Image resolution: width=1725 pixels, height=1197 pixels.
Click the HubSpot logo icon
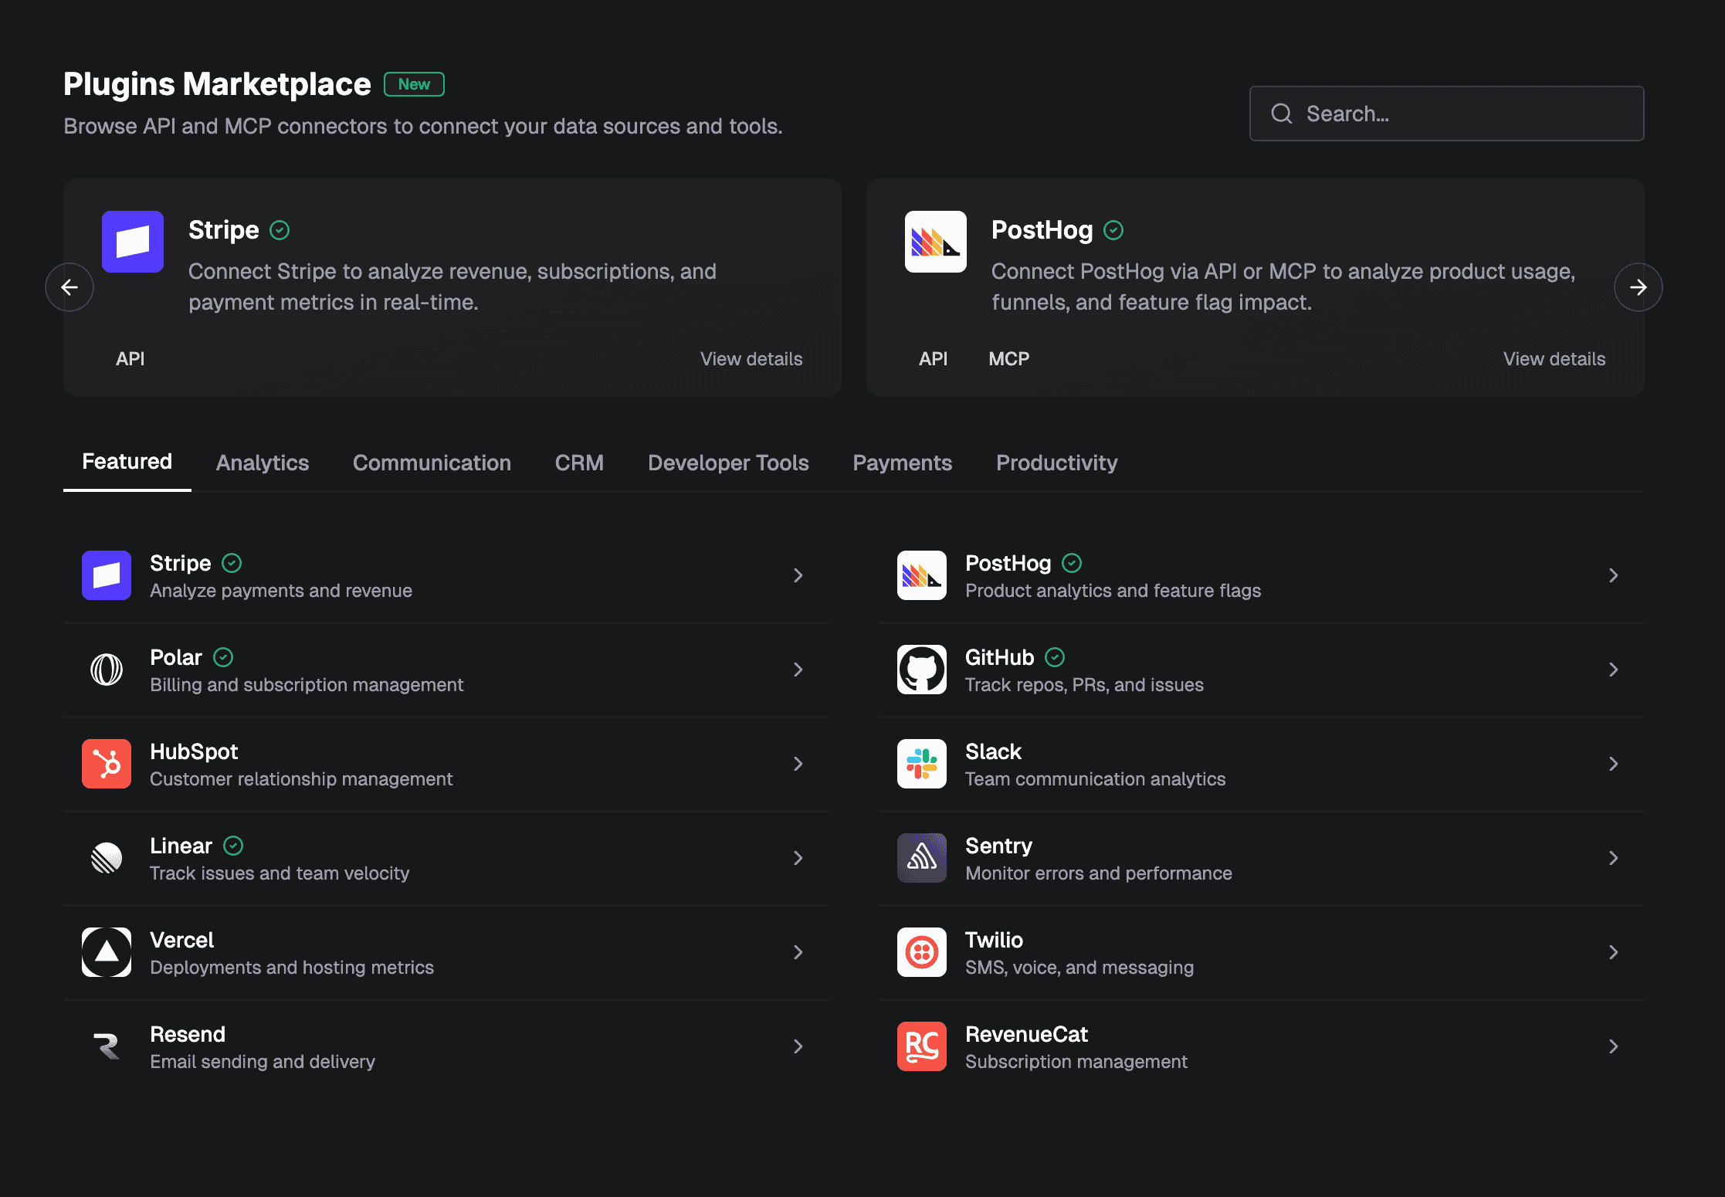[107, 764]
